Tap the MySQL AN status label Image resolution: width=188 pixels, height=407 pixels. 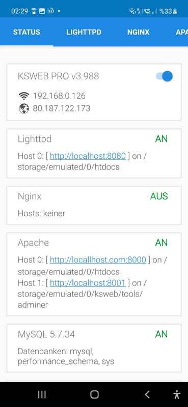(162, 334)
